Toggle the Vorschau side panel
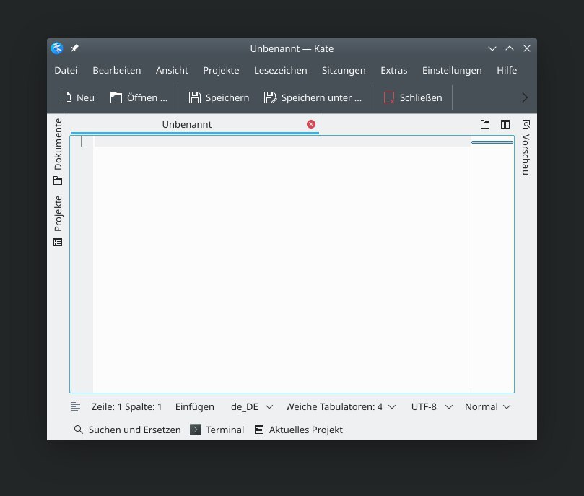584x496 pixels. click(x=526, y=147)
